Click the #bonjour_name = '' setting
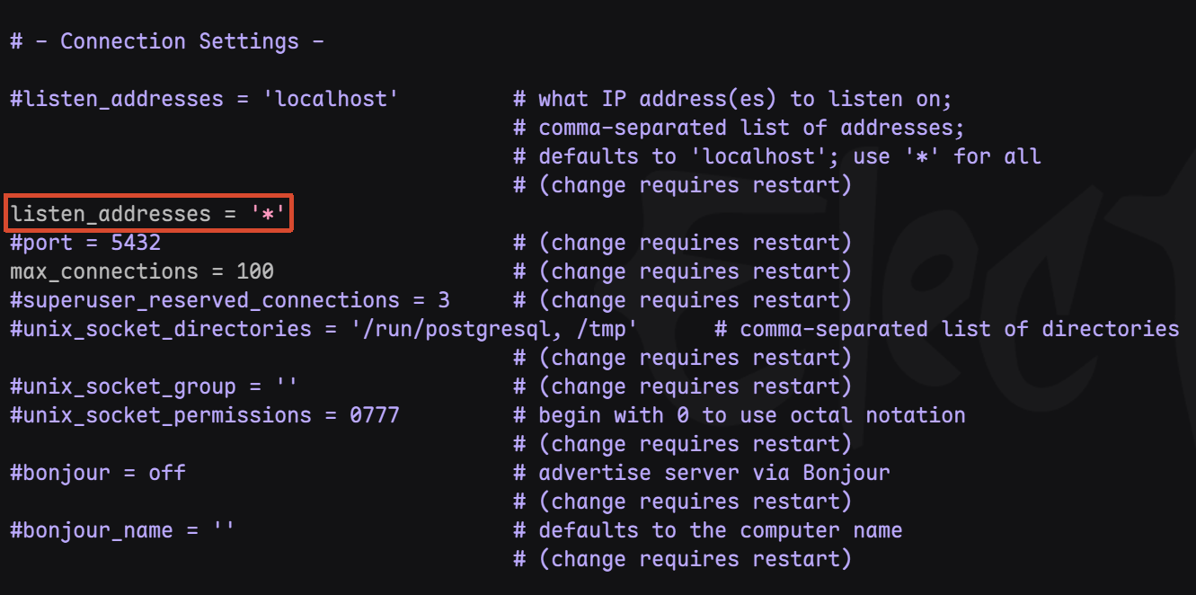This screenshot has height=595, width=1196. click(122, 530)
